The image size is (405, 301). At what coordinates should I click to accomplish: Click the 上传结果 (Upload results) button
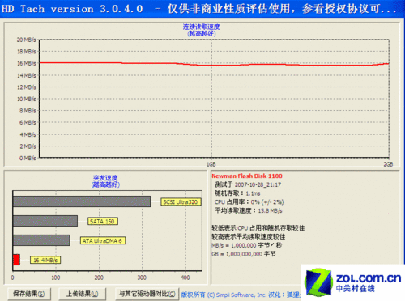[83, 294]
